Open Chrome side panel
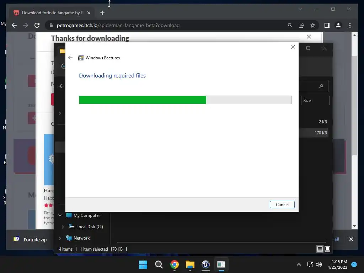The image size is (364, 273). [327, 25]
